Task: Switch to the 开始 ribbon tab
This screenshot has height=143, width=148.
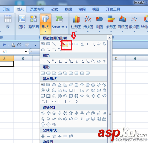Action: click(x=6, y=9)
